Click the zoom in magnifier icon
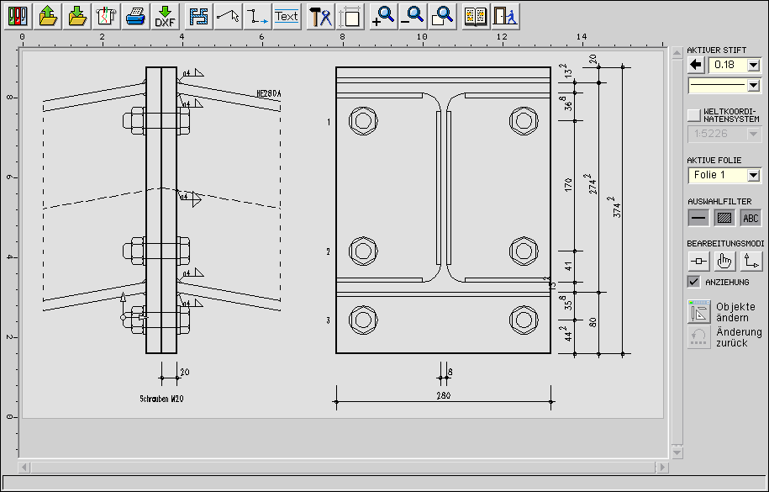The width and height of the screenshot is (769, 492). click(x=383, y=16)
